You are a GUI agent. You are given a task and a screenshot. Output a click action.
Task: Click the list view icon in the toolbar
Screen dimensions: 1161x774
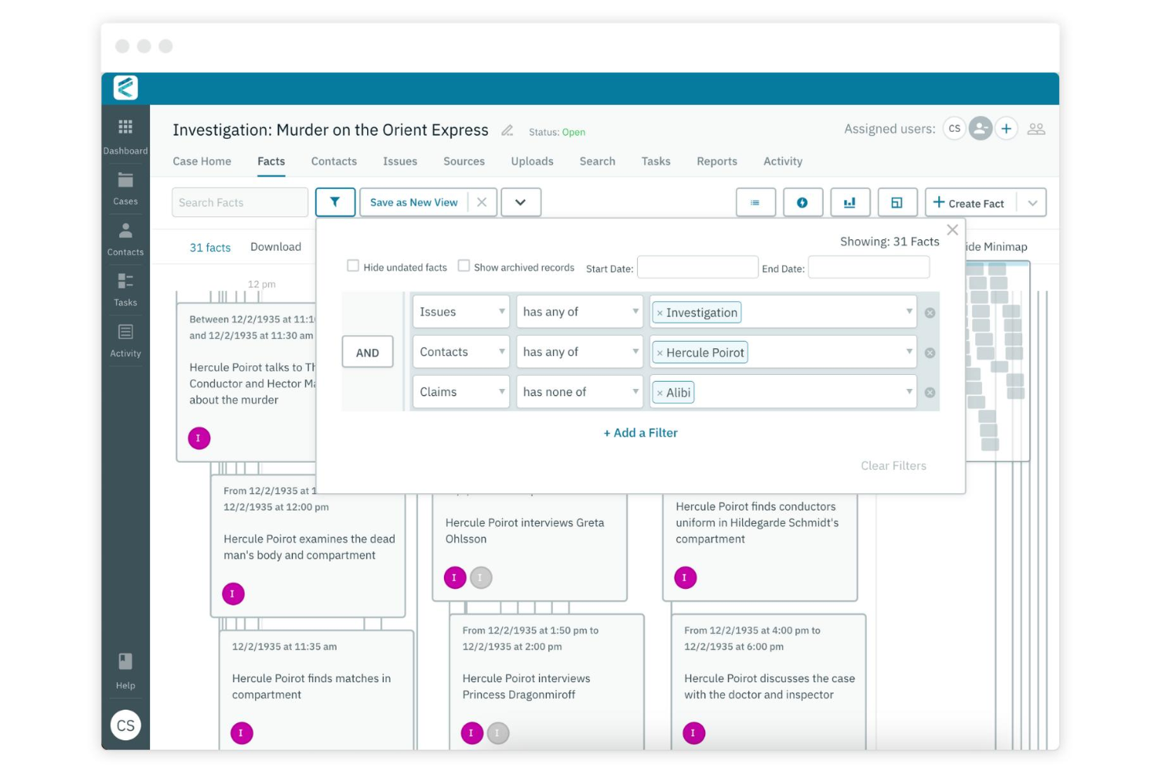click(755, 202)
